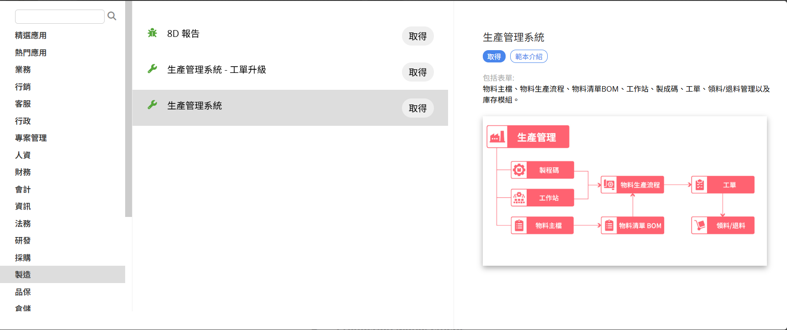Viewport: 787px width, 330px height.
Task: Click wrench icon of highlighted 生產管理系統 row
Action: [153, 105]
